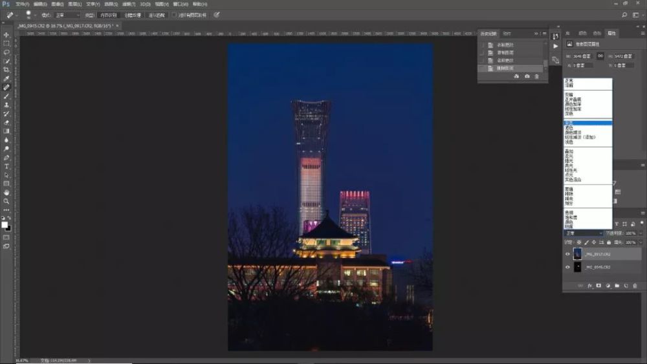This screenshot has width=647, height=364.
Task: Open the layer opacity dropdown arrow
Action: click(640, 233)
